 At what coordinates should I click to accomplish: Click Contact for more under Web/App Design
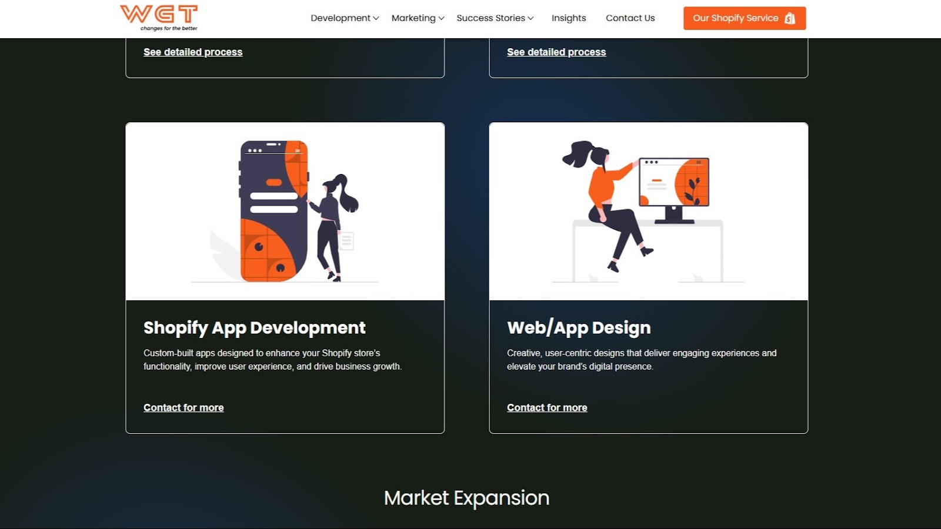(547, 407)
